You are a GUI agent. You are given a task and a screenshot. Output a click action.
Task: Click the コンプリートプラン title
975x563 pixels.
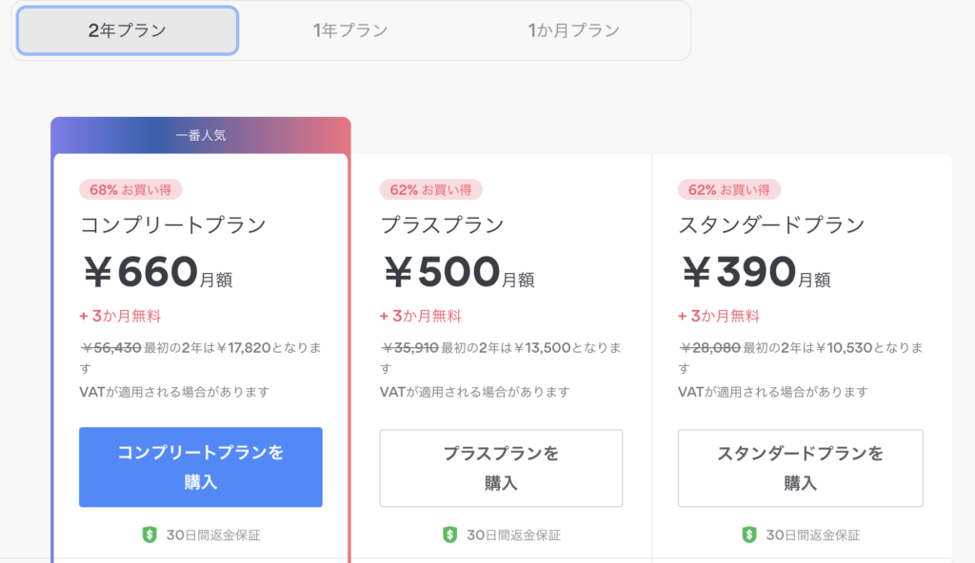point(173,224)
